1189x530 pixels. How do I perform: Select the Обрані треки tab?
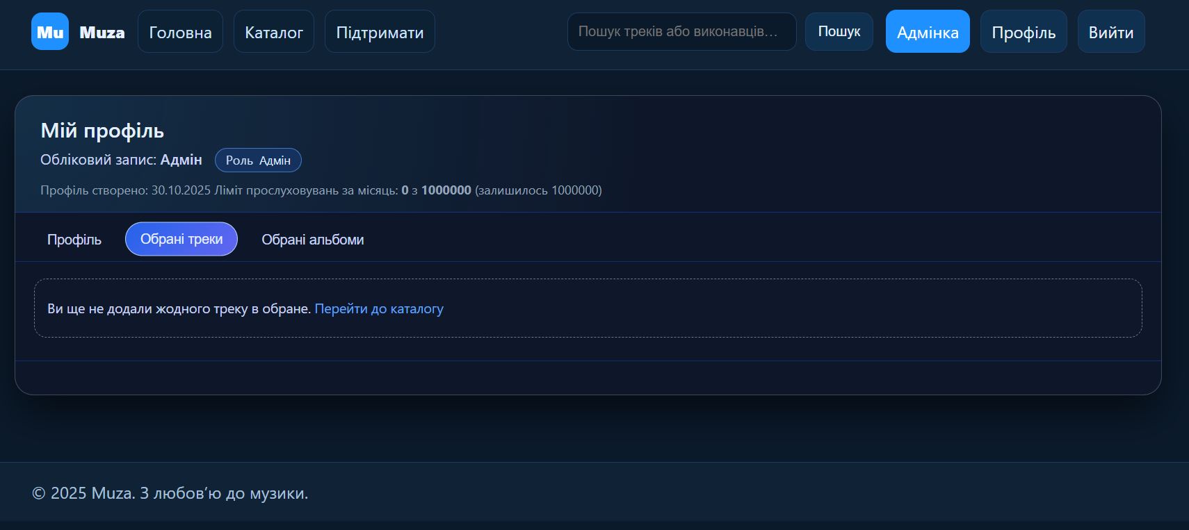[181, 239]
